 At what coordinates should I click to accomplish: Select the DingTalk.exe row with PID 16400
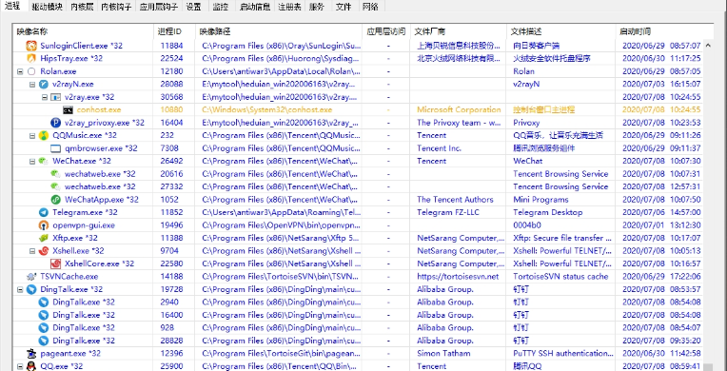pyautogui.click(x=359, y=315)
